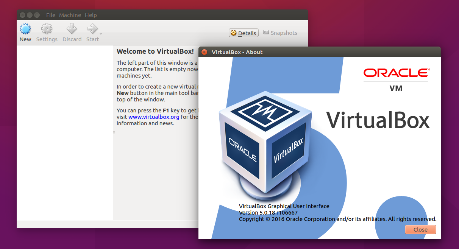Click the Start toolbar arrow icon
The image size is (459, 249).
pyautogui.click(x=92, y=29)
